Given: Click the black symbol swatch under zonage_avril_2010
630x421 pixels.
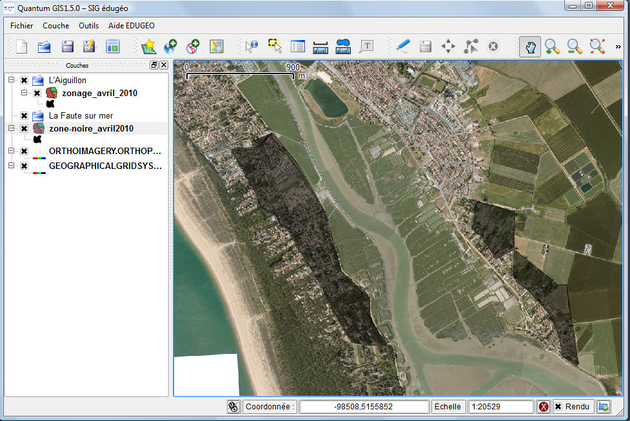Looking at the screenshot, I should [x=50, y=104].
